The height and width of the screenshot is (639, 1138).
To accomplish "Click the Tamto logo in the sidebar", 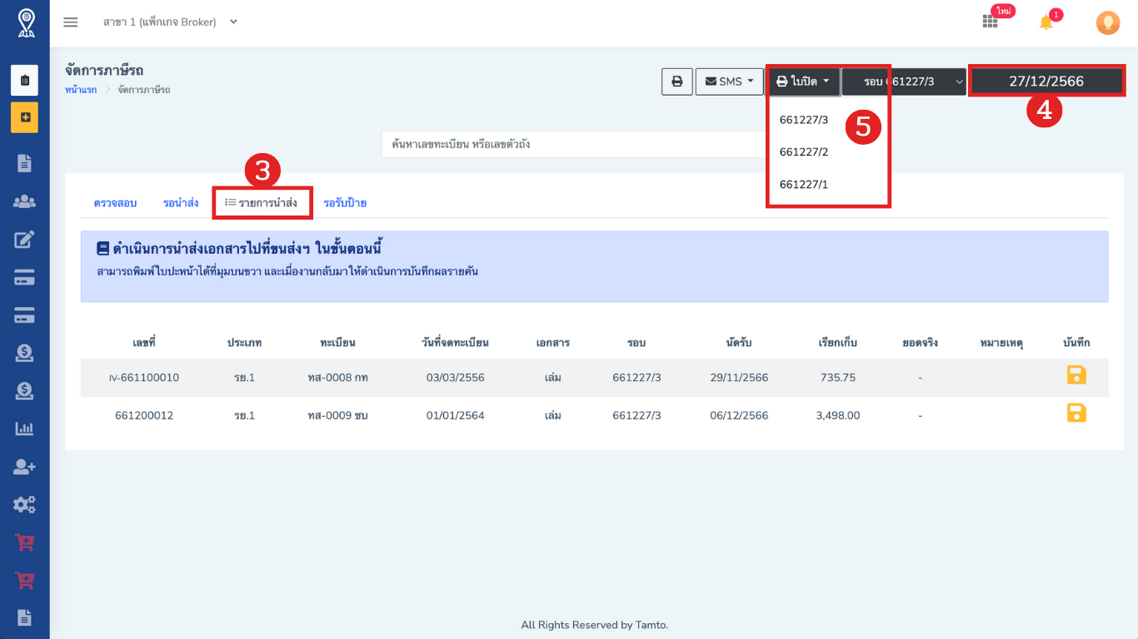I will pyautogui.click(x=25, y=22).
